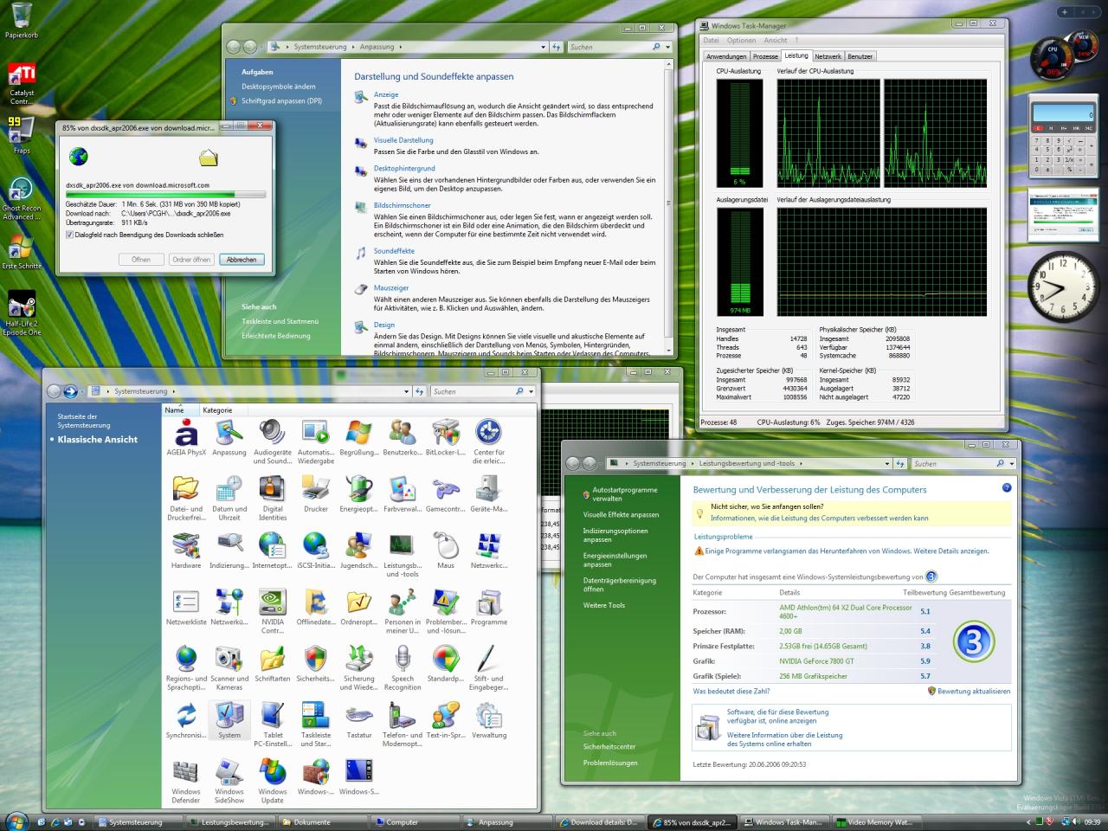Click 'Was bedeutet diese Zahl?' link

coord(731,692)
